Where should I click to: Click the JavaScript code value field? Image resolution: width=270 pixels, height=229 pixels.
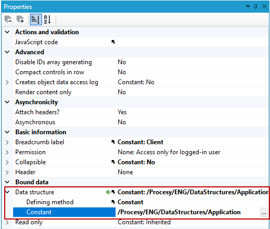(x=192, y=42)
